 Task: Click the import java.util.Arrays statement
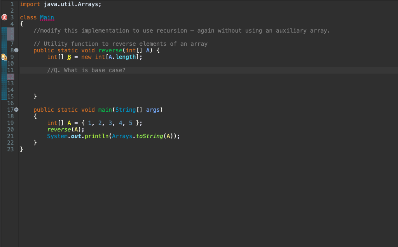click(x=62, y=4)
